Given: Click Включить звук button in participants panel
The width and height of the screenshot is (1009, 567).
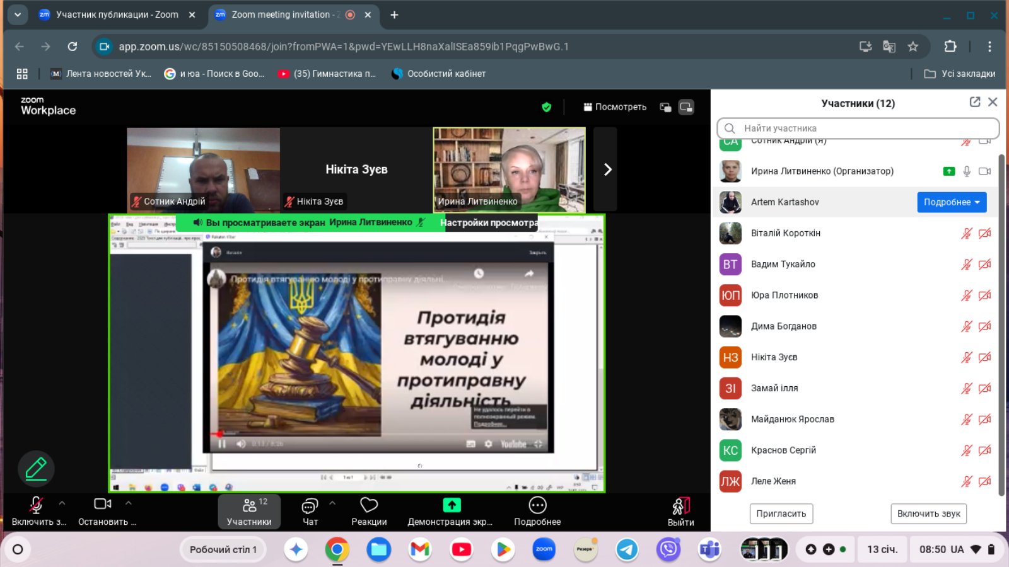Looking at the screenshot, I should [x=929, y=513].
